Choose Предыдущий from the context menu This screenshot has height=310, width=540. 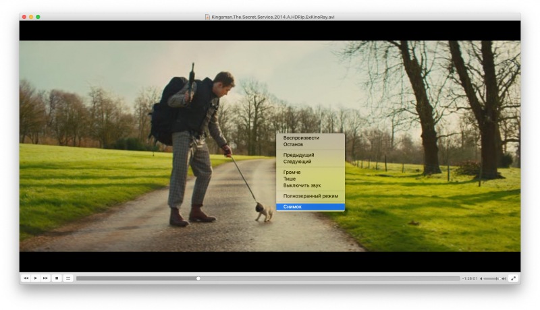(x=310, y=155)
